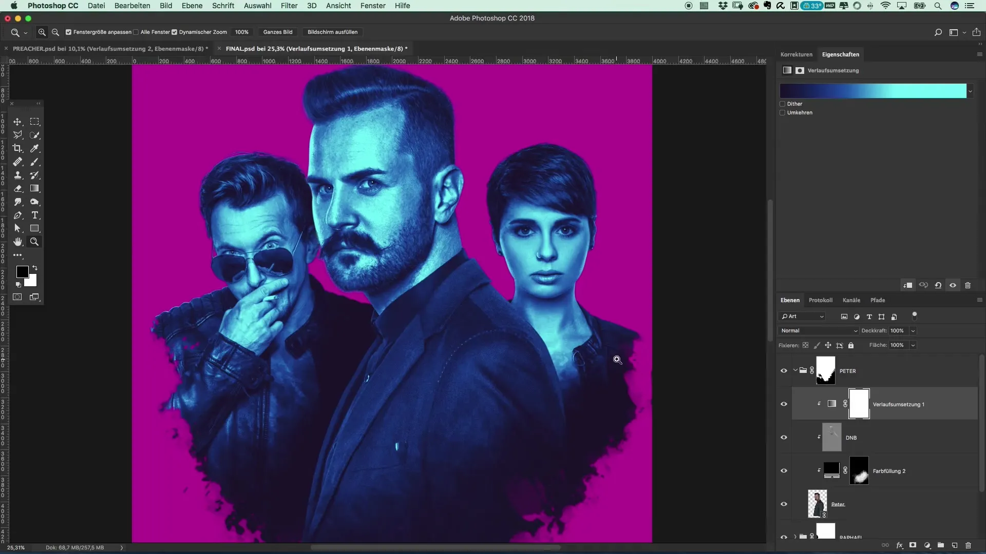The width and height of the screenshot is (986, 554).
Task: Enable Alle Fenster checkbox
Action: pos(136,32)
